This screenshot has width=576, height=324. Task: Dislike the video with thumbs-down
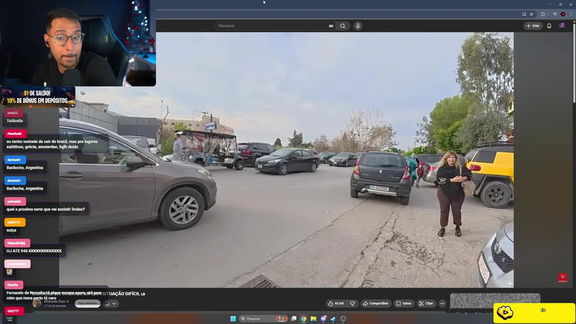352,303
